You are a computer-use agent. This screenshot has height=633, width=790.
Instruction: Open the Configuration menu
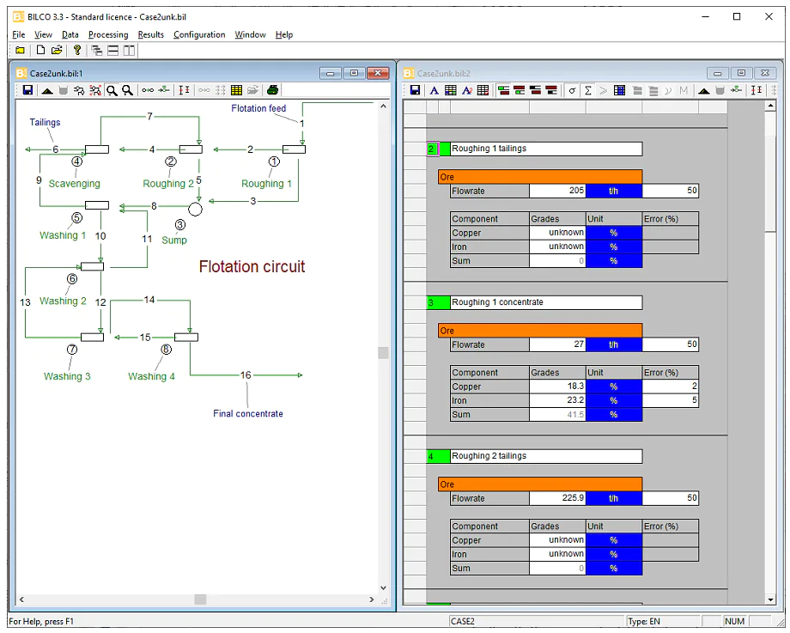tap(199, 34)
